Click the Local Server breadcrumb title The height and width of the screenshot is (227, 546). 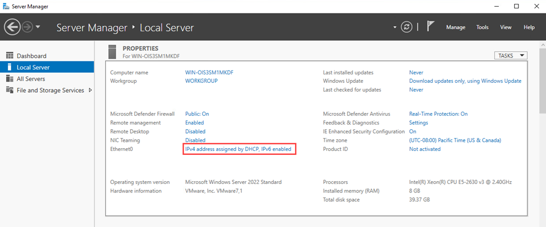(x=167, y=27)
